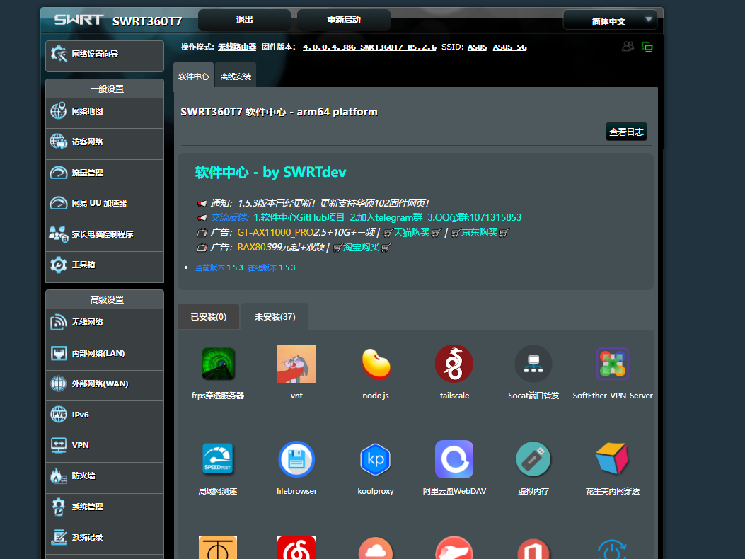The image size is (745, 559).
Task: Open the tailscale plugin icon
Action: pyautogui.click(x=454, y=364)
